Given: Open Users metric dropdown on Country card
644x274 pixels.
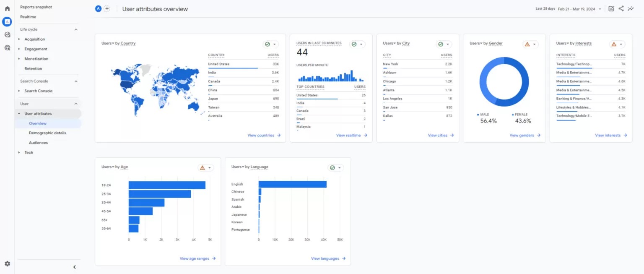Looking at the screenshot, I should (x=108, y=43).
